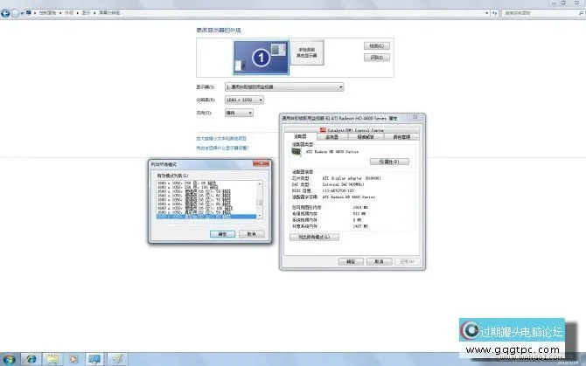Switch to the 颜色管理 color management tab

point(401,137)
